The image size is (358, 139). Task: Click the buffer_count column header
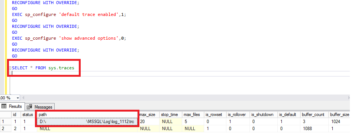(314, 115)
